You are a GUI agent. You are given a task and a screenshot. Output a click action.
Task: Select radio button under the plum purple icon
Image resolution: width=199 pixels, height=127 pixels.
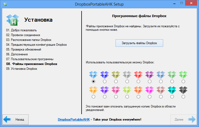[150, 82]
